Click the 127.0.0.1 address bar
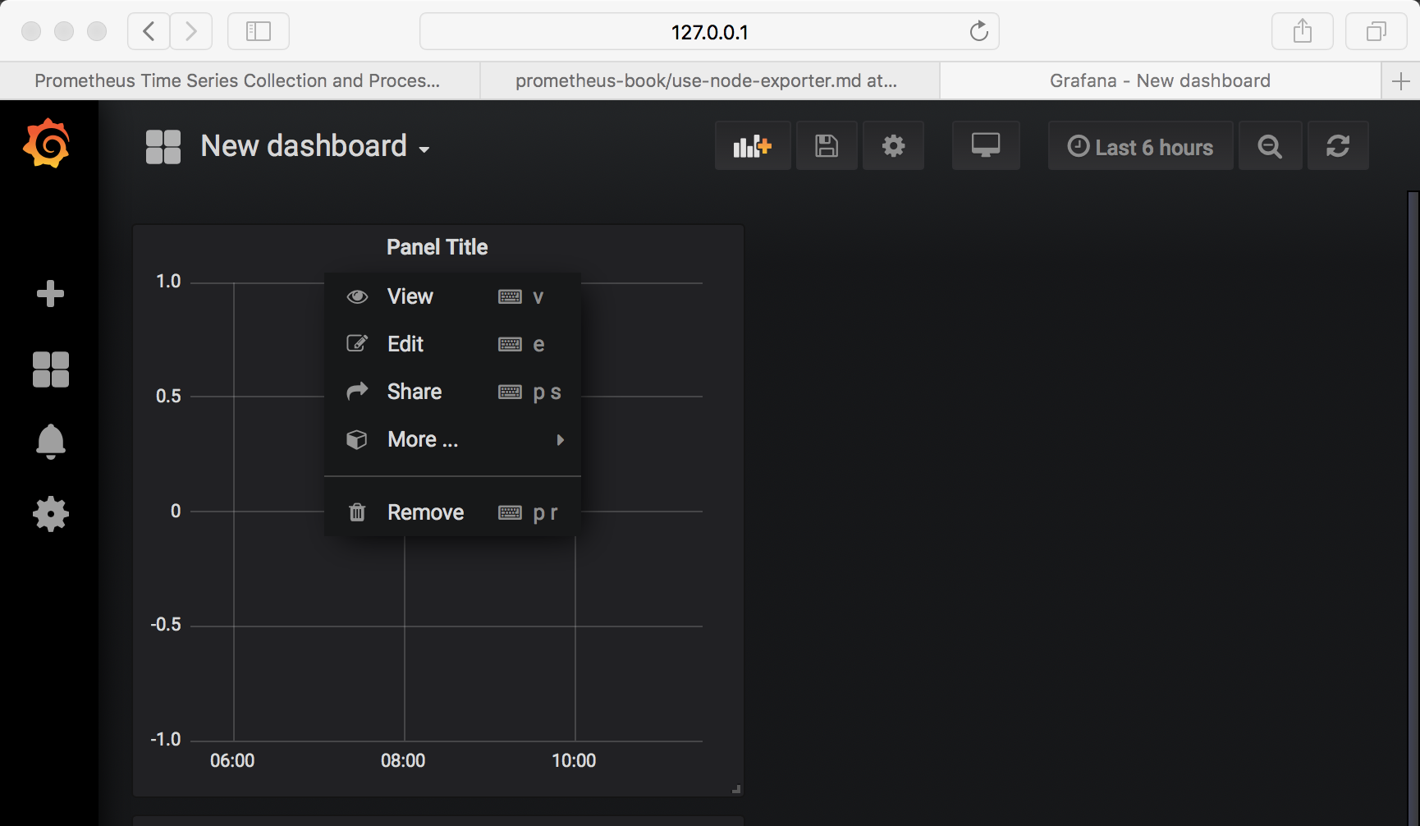 click(709, 31)
